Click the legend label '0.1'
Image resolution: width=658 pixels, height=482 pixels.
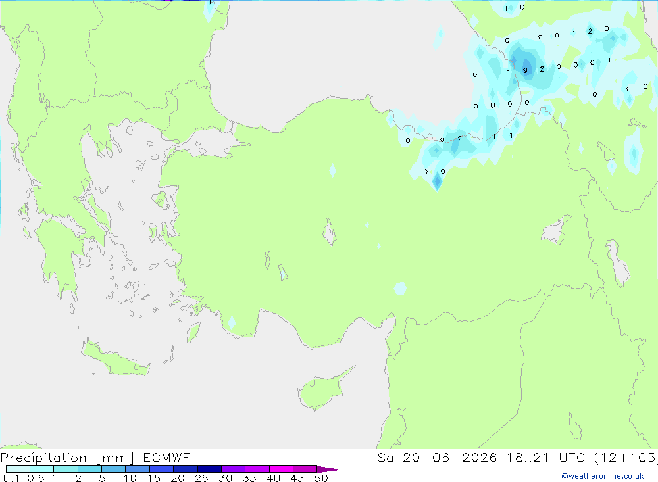click(11, 478)
